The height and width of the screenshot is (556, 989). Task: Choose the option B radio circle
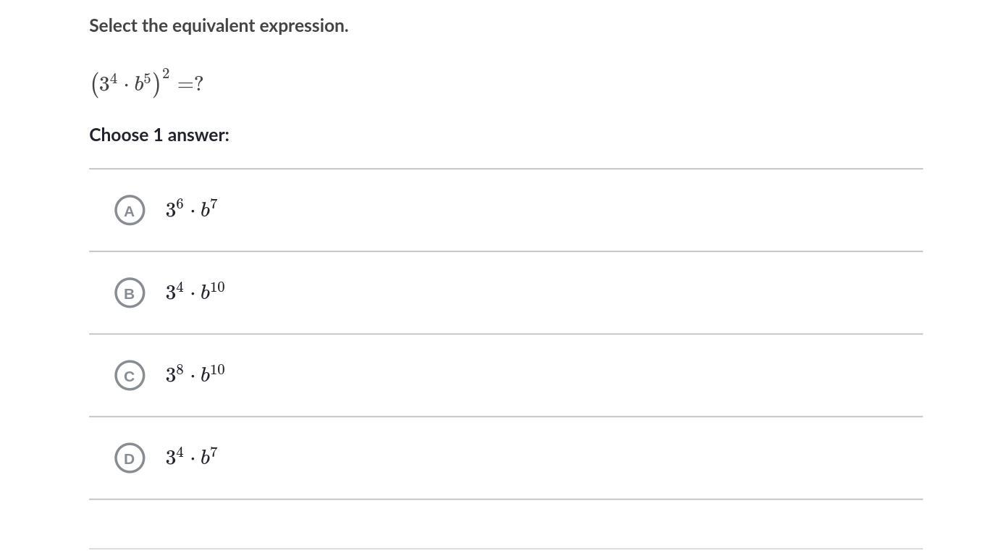click(x=130, y=293)
